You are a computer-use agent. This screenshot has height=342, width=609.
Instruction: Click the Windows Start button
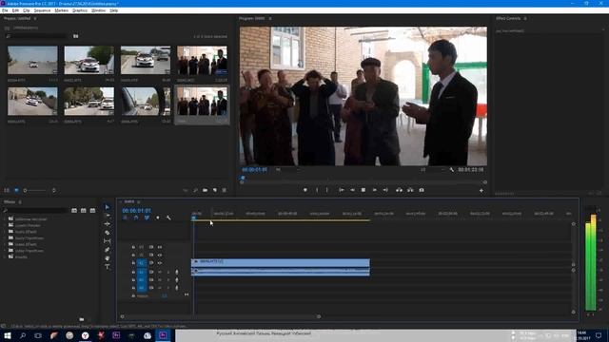[7, 335]
